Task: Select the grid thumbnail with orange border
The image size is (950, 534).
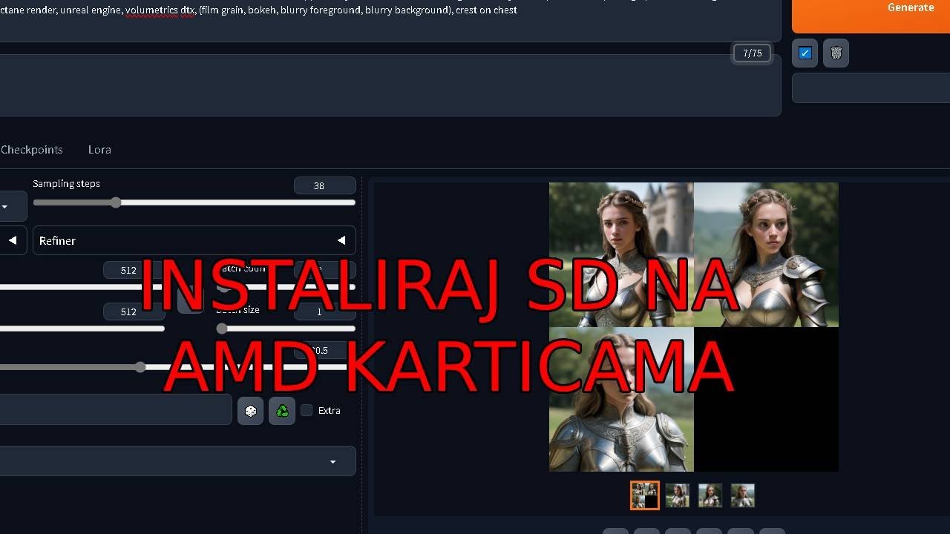Action: pos(645,495)
